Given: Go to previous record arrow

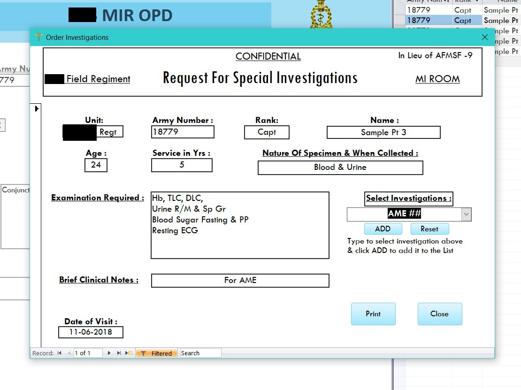Looking at the screenshot, I should click(x=69, y=353).
